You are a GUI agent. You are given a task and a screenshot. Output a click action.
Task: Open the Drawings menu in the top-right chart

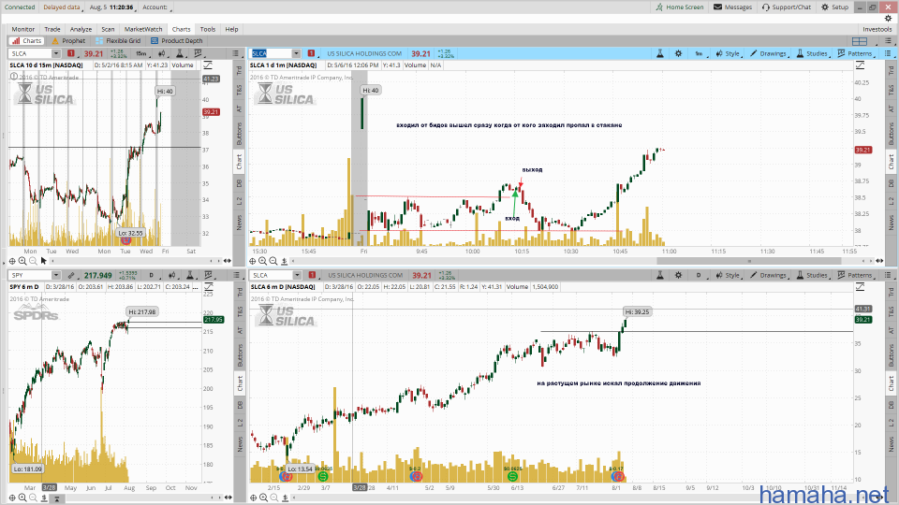point(769,53)
